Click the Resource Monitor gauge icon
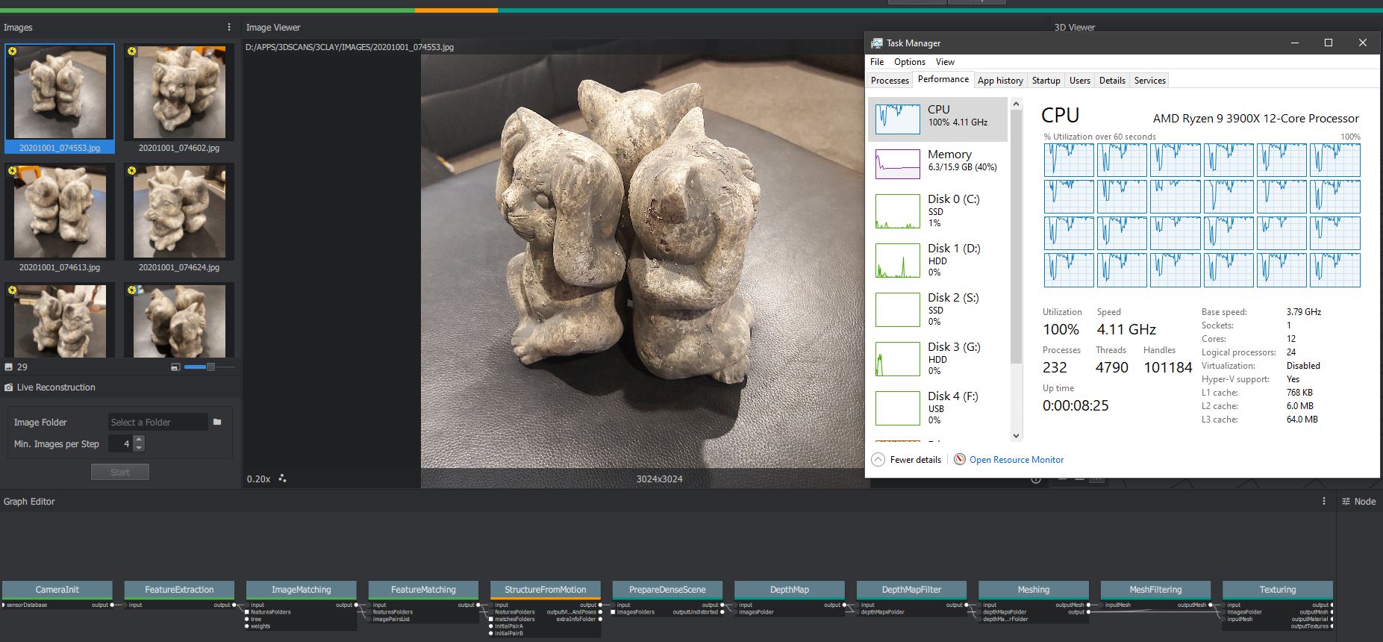The image size is (1383, 642). click(960, 460)
